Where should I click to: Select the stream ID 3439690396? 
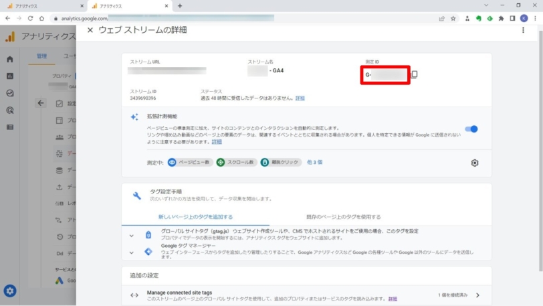point(142,98)
